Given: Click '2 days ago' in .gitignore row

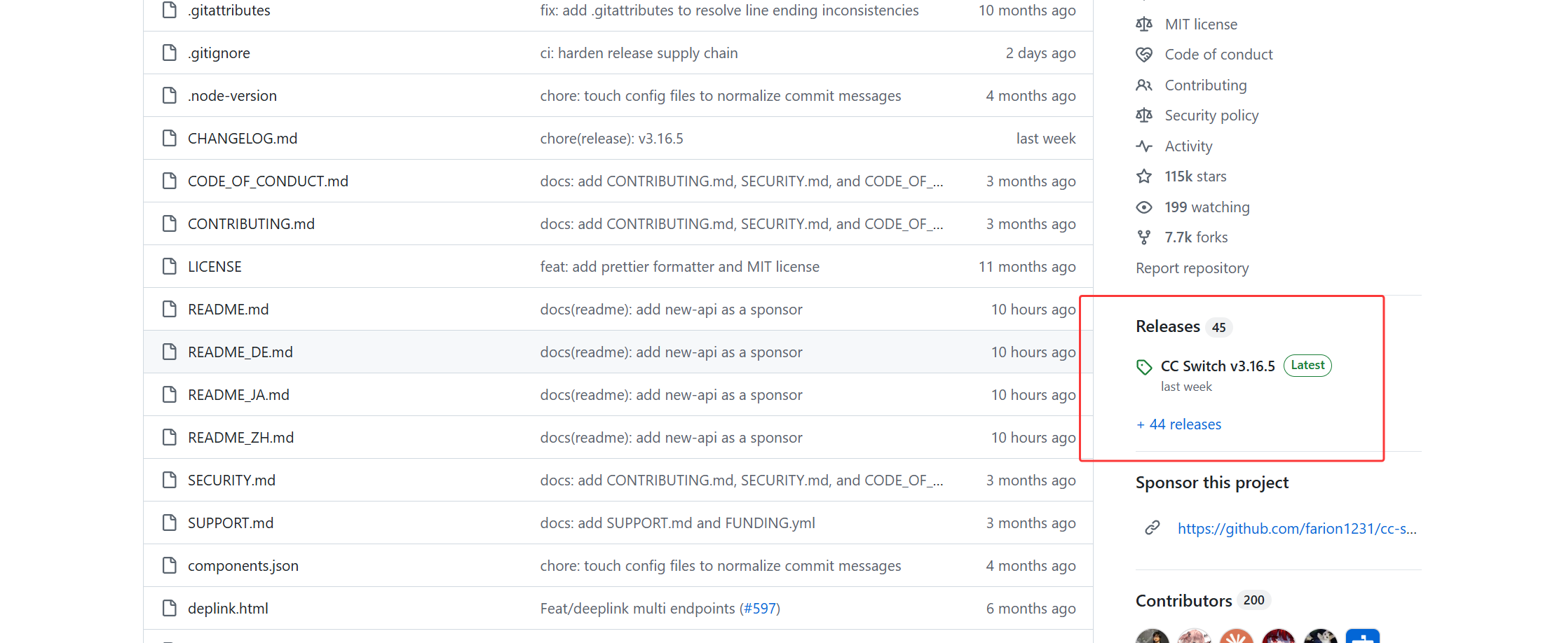Looking at the screenshot, I should tap(1040, 53).
